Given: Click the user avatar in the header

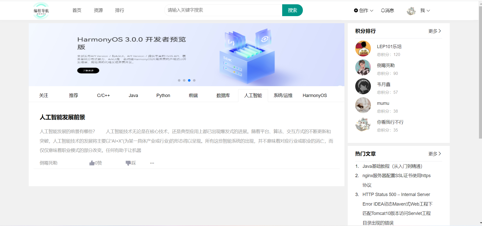Looking at the screenshot, I should click(x=411, y=11).
